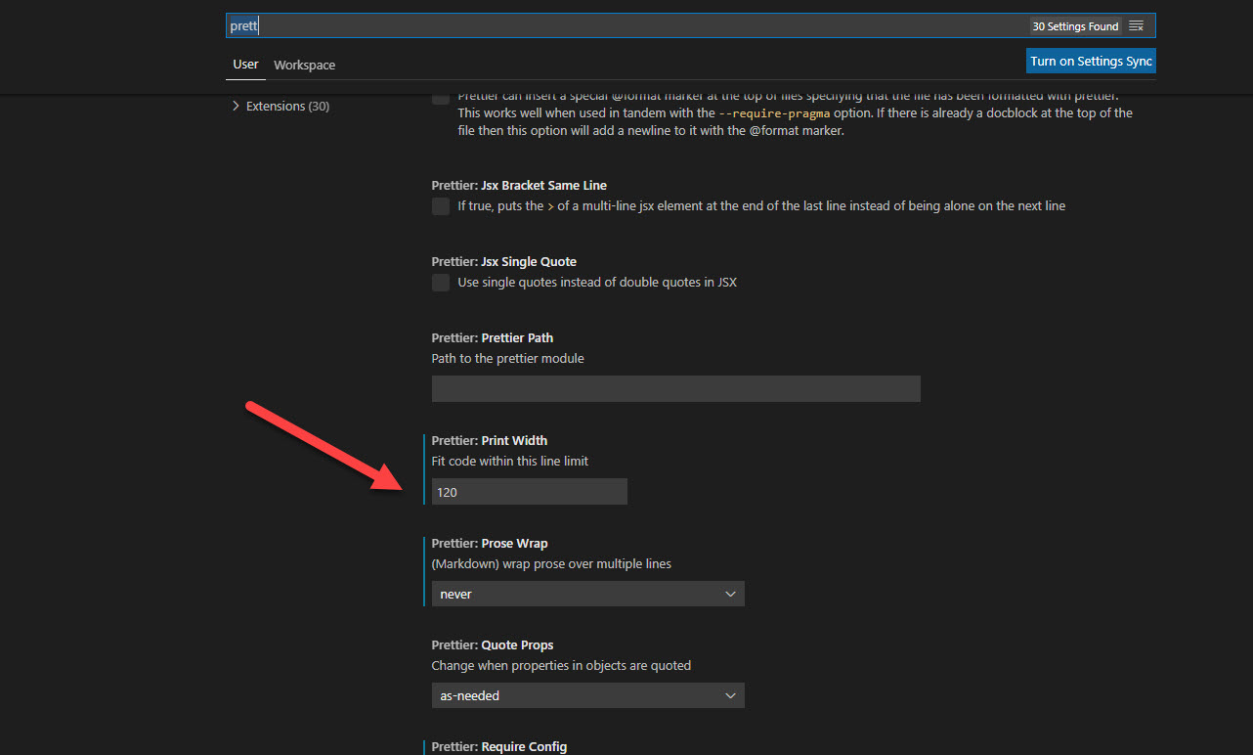Open the Prose Wrap dropdown set to never
The width and height of the screenshot is (1253, 755).
coord(587,594)
